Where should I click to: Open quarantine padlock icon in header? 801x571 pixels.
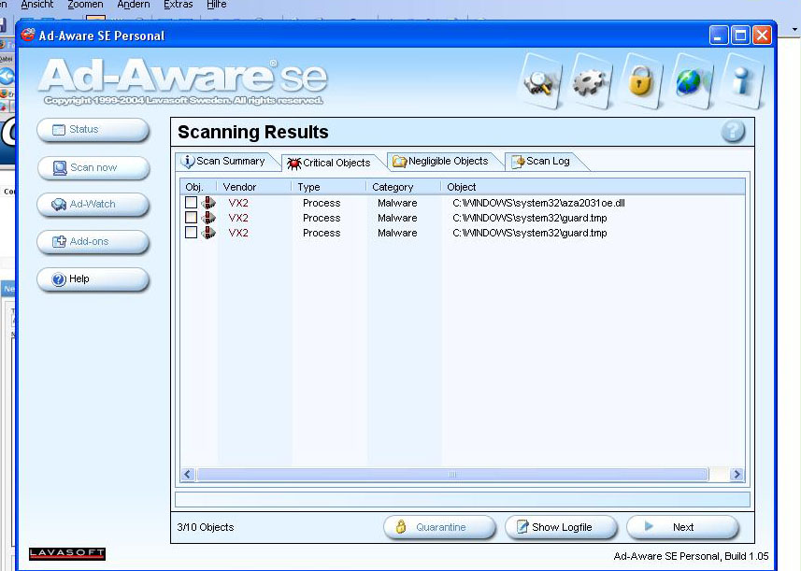point(640,81)
